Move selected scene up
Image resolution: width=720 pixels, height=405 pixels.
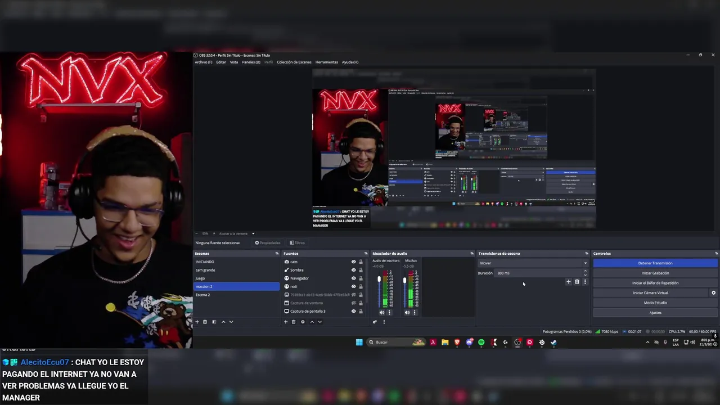(x=223, y=322)
